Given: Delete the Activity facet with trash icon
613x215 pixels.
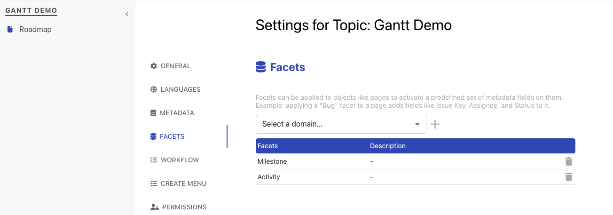Looking at the screenshot, I should click(569, 177).
